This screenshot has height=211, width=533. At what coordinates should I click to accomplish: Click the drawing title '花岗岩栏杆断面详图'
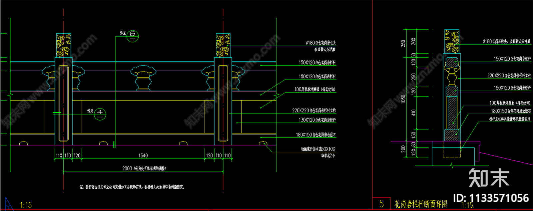coord(421,204)
